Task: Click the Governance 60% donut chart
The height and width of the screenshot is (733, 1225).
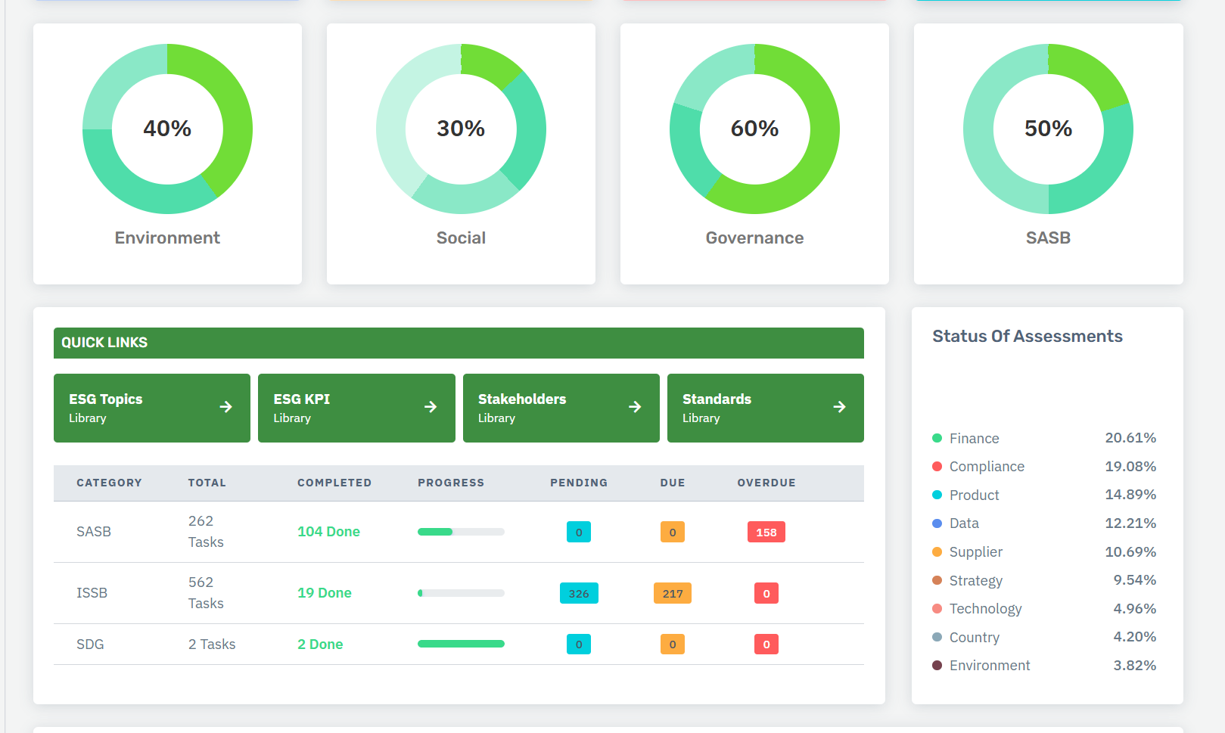Action: (754, 129)
